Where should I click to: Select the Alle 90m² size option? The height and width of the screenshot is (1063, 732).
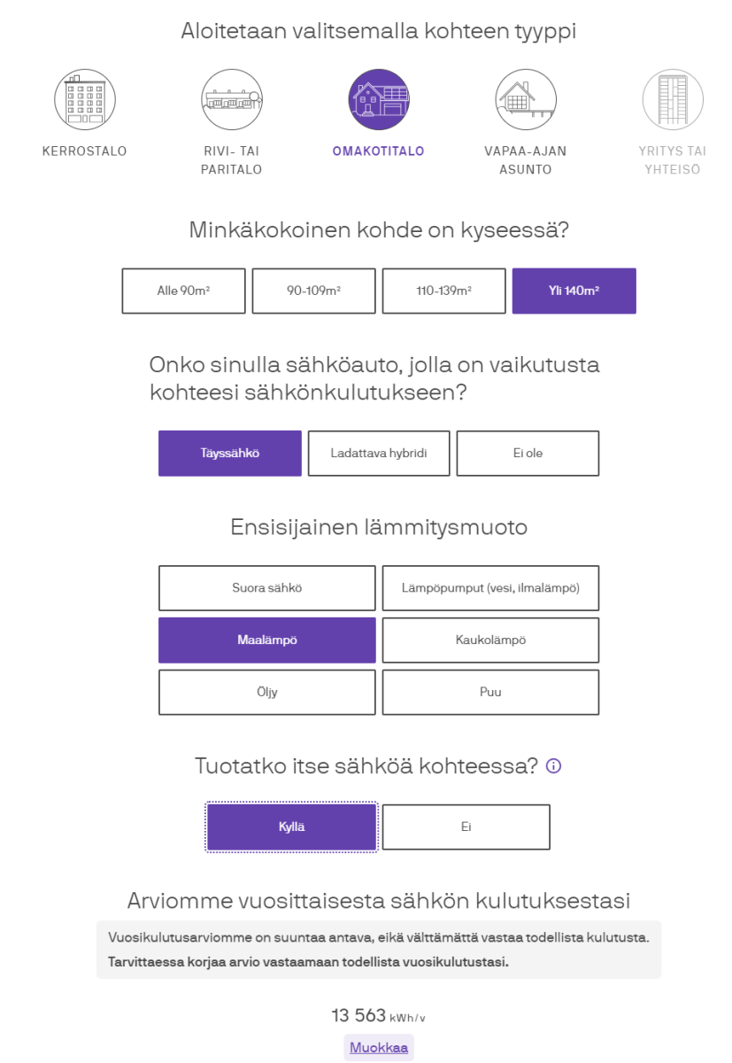pyautogui.click(x=182, y=291)
